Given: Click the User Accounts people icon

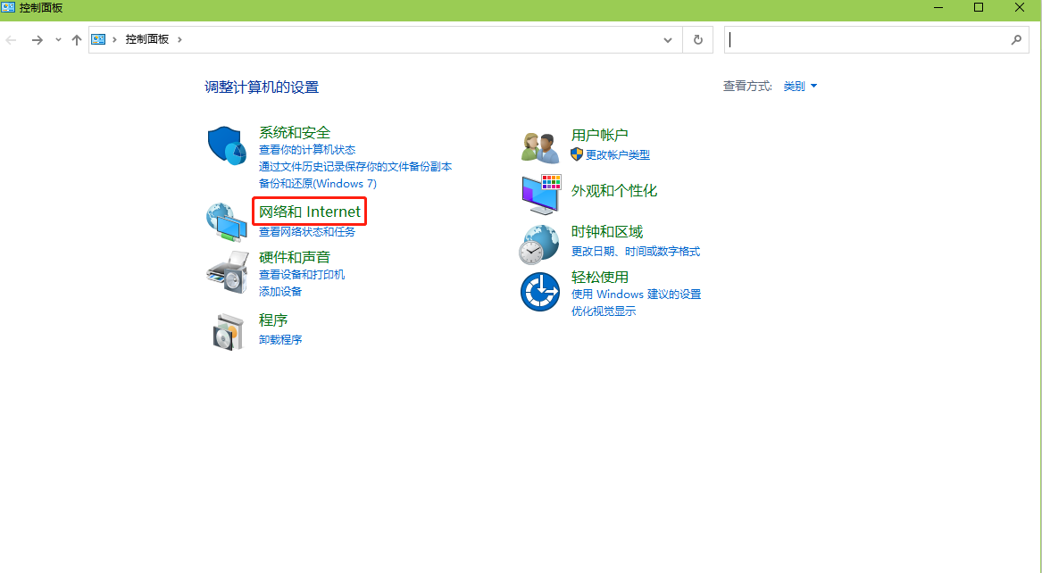Looking at the screenshot, I should coord(540,145).
